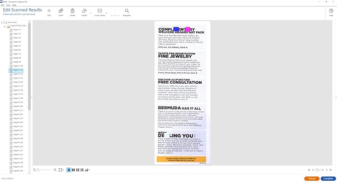Open Help with the question mark icon
Viewport: 337px width, 183px height.
[x=331, y=11]
